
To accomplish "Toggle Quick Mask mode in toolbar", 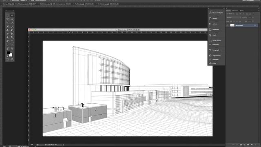I will (7, 59).
